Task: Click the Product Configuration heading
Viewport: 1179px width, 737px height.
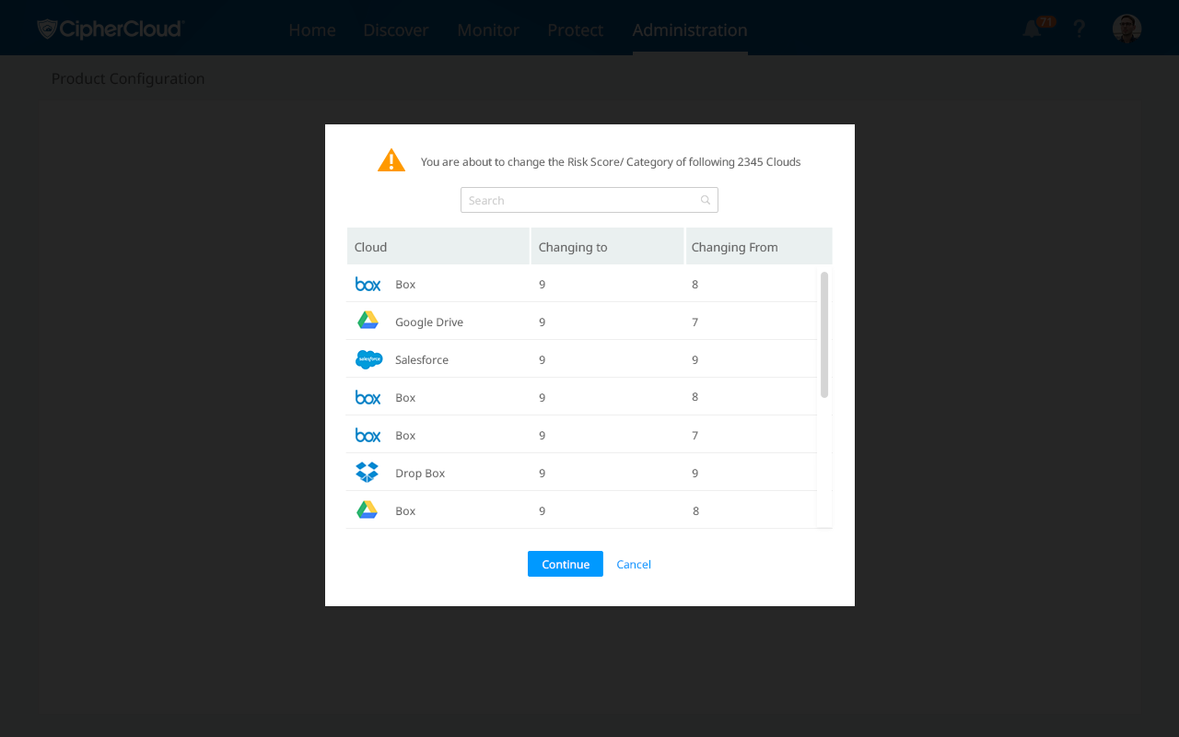Action: [x=128, y=78]
